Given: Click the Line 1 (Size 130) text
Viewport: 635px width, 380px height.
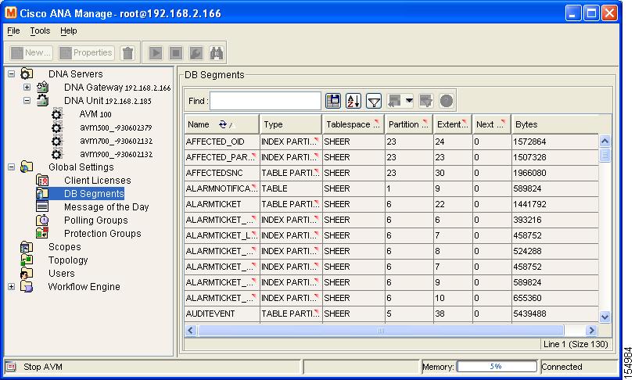Looking at the screenshot, I should (576, 344).
